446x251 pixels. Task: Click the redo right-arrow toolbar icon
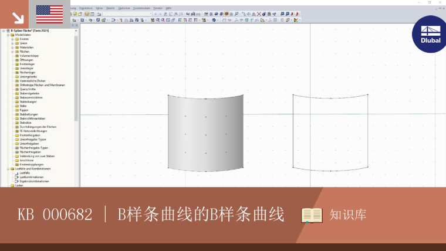coord(160,13)
